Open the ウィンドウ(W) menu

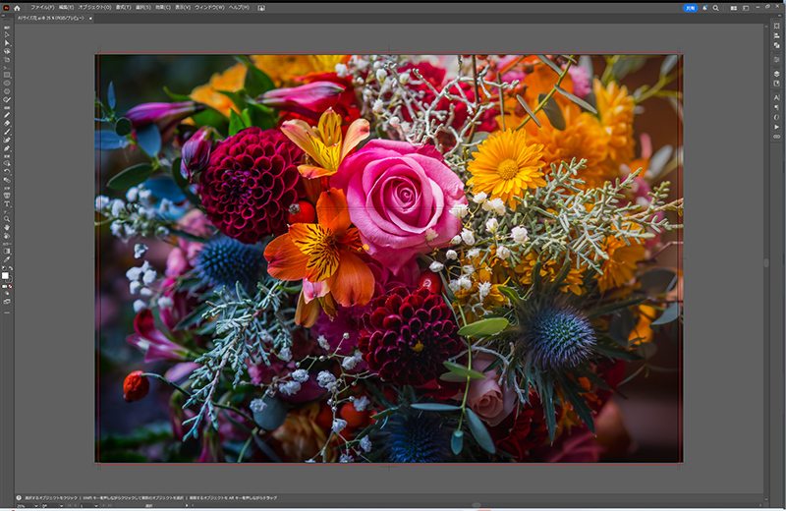209,8
